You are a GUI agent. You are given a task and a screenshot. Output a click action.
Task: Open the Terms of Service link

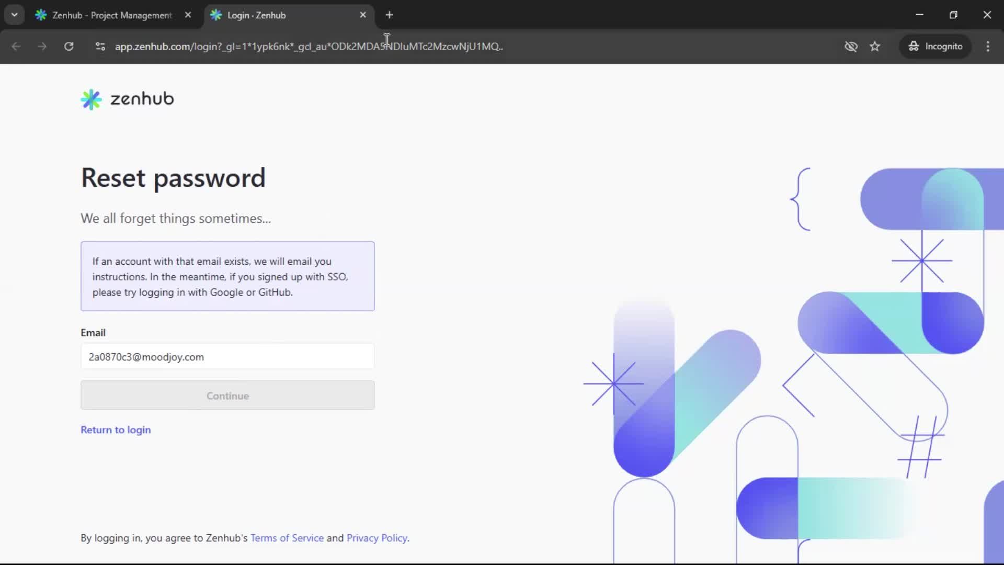click(x=287, y=538)
